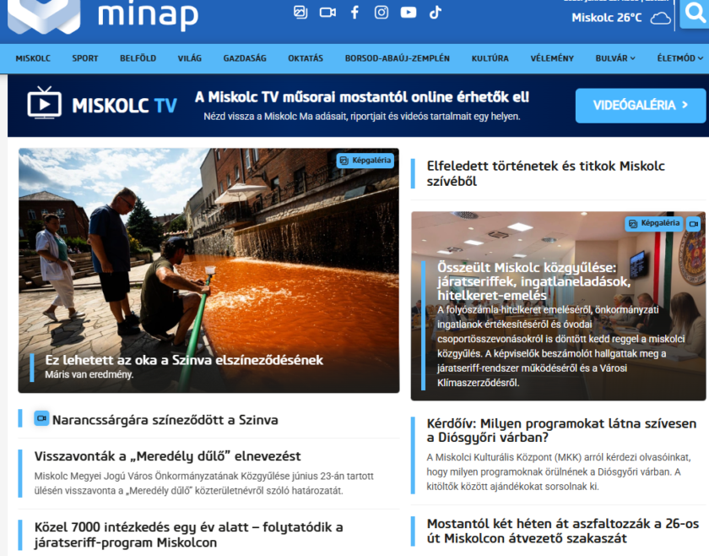Screen dimensions: 709x556
Task: Open Közel 7000 intézkedés egy év alatt article
Action: [188, 535]
